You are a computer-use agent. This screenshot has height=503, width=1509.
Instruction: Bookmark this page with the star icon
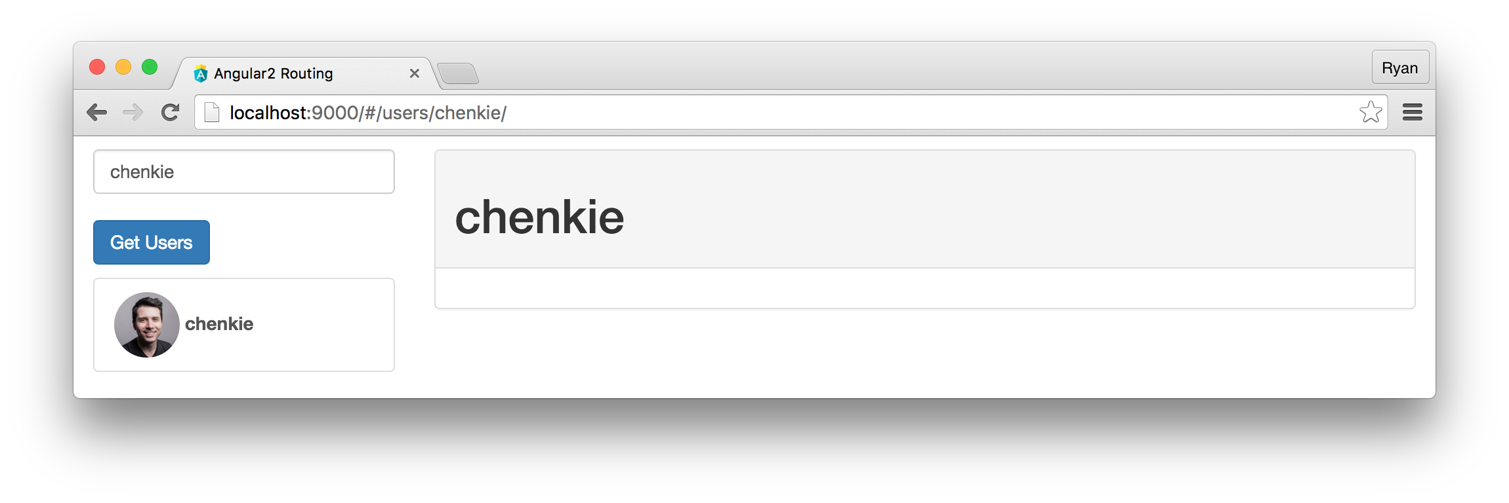(1371, 112)
